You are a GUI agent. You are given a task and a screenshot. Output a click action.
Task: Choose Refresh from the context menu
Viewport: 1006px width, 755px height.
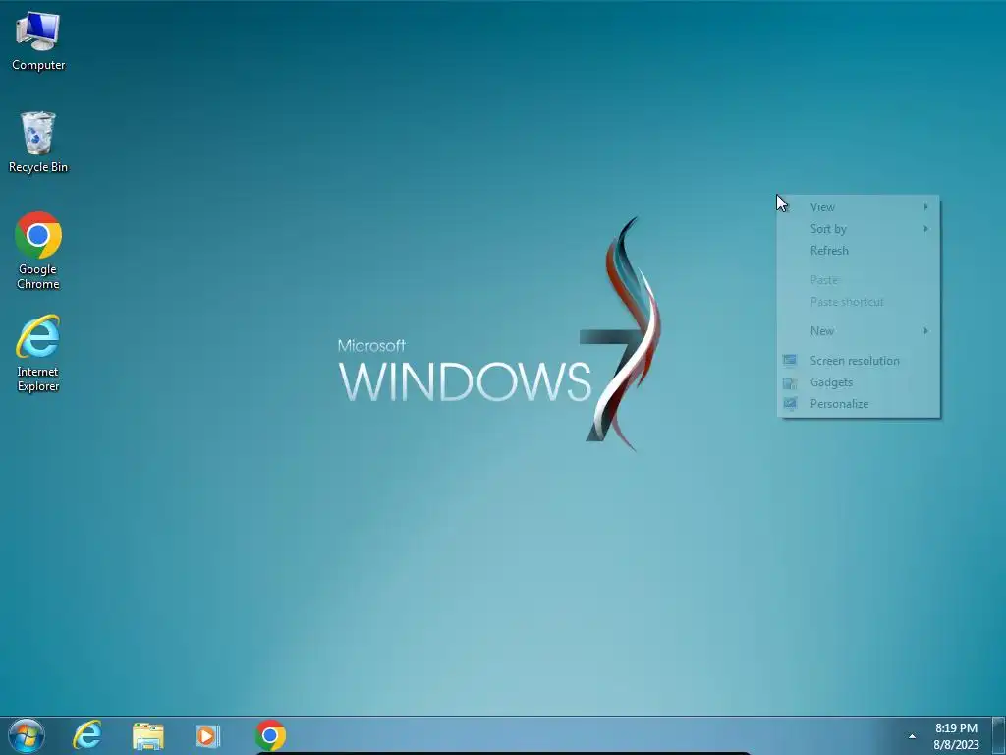(859, 251)
